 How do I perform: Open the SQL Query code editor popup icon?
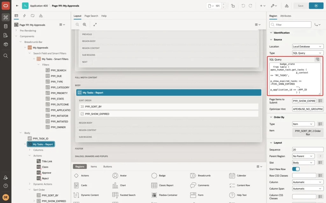pos(317,59)
